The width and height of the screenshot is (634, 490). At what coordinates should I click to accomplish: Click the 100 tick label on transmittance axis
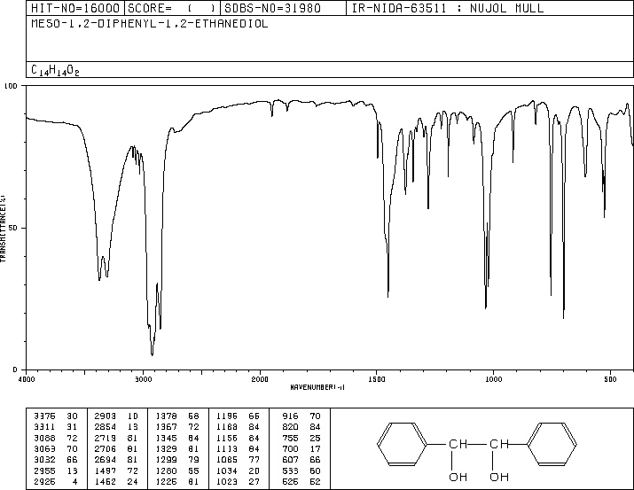[11, 86]
